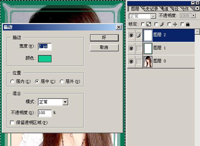Screen dimensions: 200x146
Task: Click the move-arrows lock position icon
Action: (175, 24)
